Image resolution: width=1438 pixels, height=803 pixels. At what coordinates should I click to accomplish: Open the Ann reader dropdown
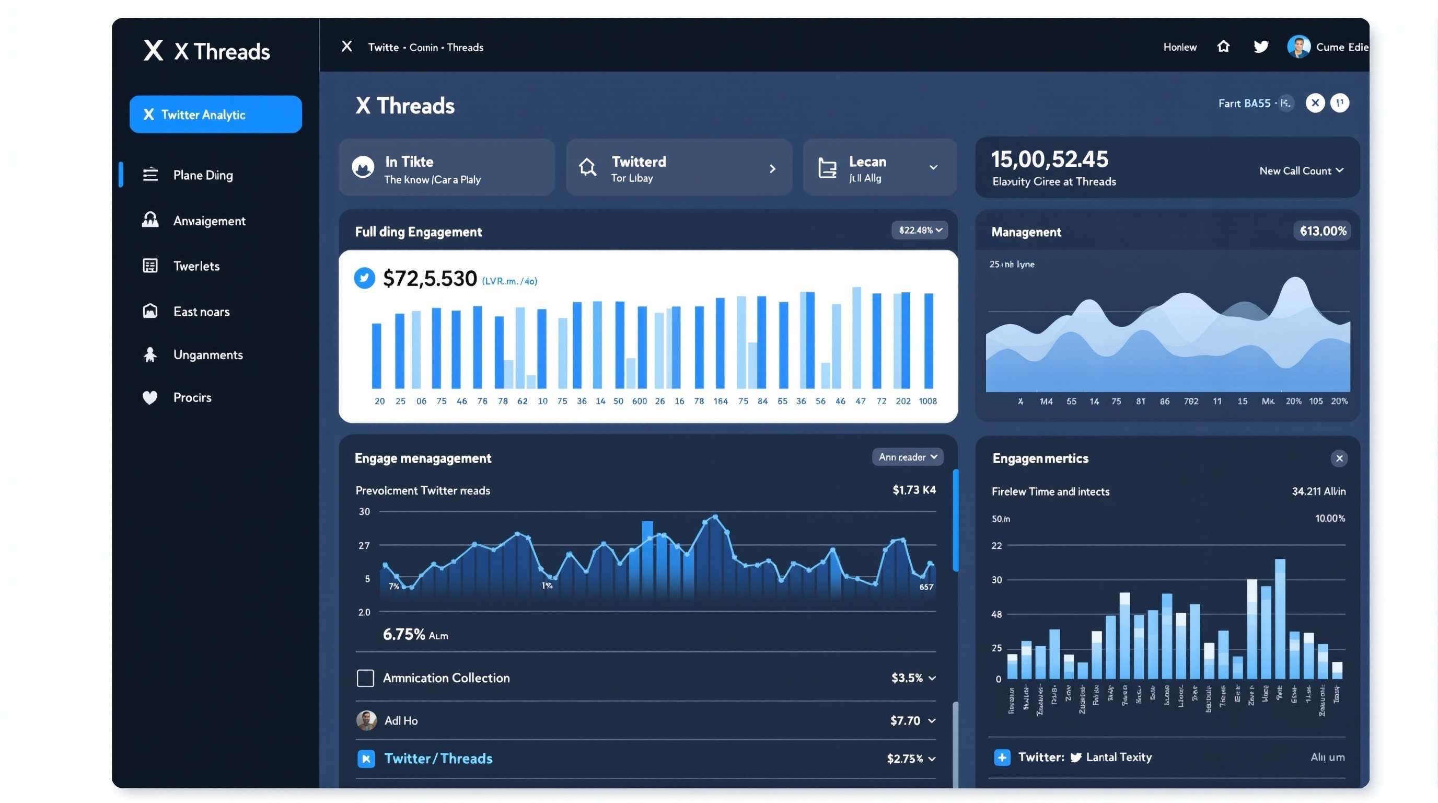click(907, 457)
